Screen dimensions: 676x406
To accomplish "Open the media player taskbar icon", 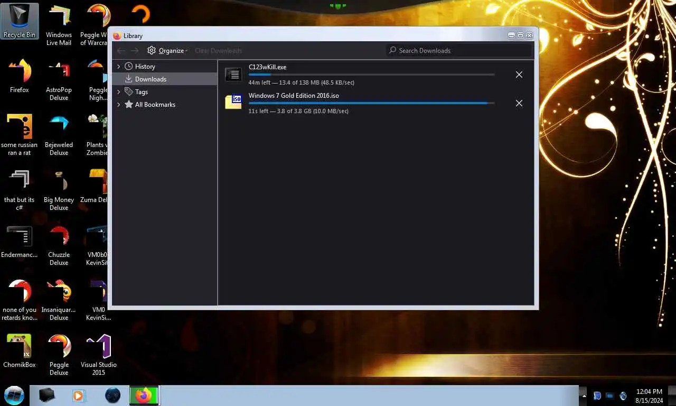I will pyautogui.click(x=78, y=395).
